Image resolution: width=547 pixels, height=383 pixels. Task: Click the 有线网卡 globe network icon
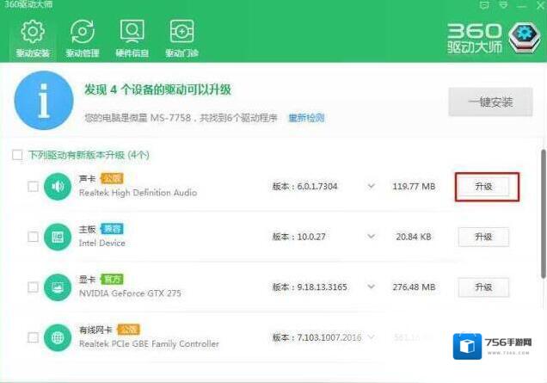point(58,336)
